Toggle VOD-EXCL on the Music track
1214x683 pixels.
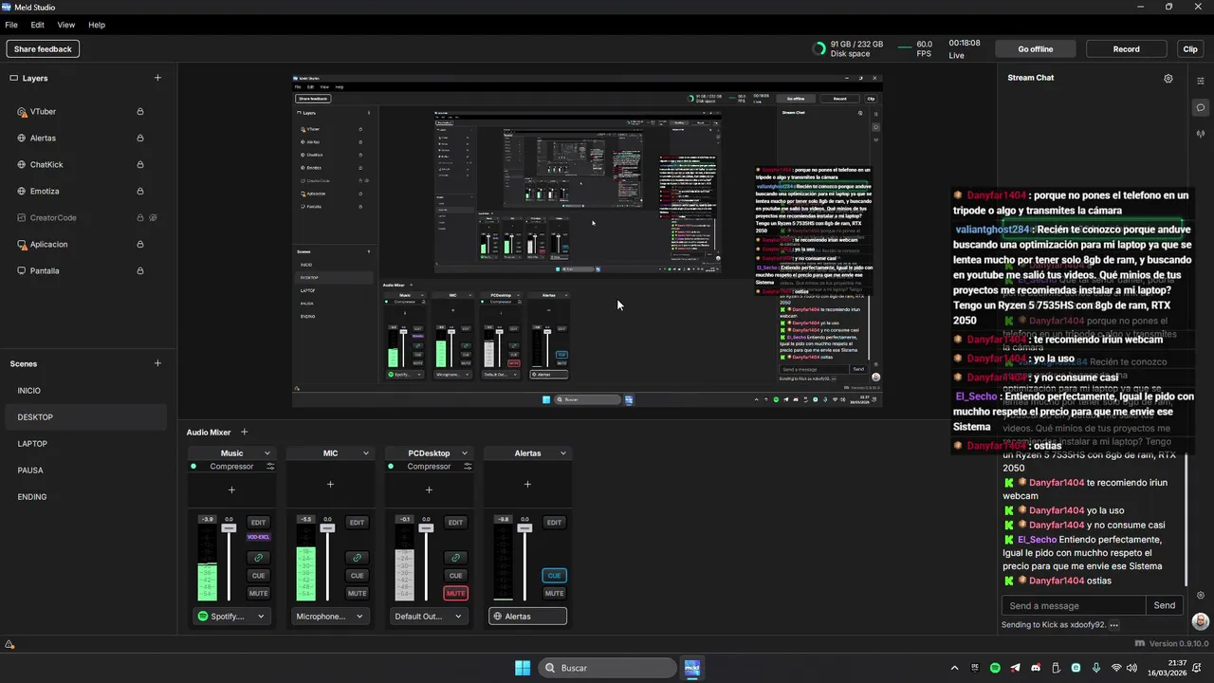tap(258, 537)
